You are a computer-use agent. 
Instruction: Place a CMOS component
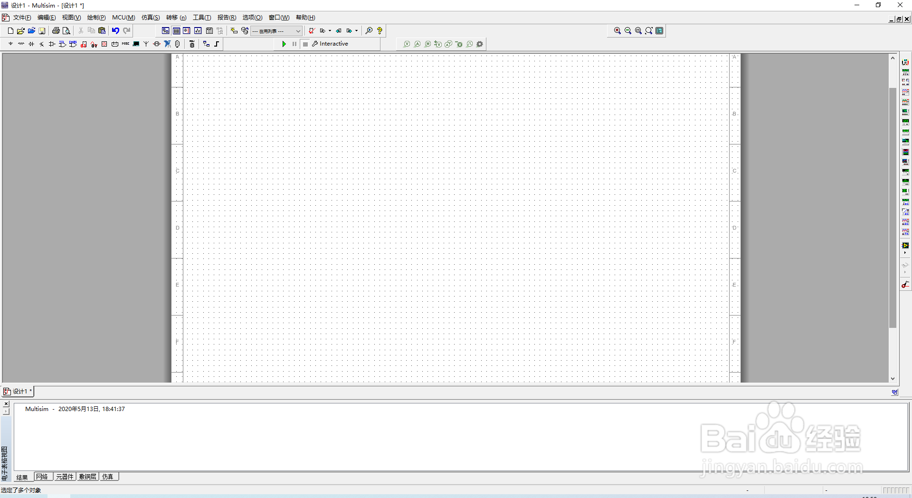73,44
